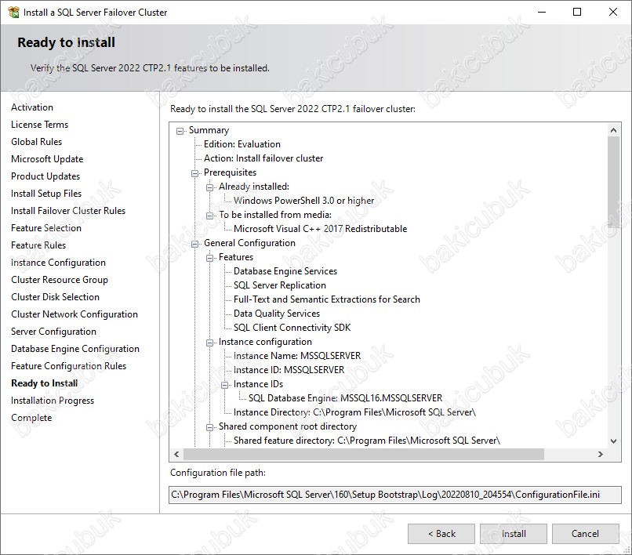Click the SQL Server installer title bar icon
The image size is (632, 555).
13,12
